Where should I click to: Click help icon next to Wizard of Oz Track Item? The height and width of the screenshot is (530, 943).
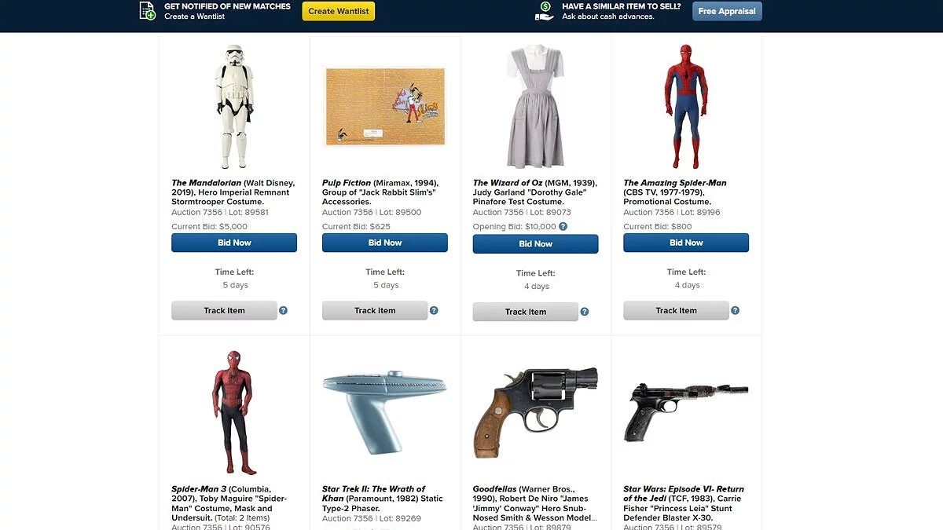pos(585,312)
